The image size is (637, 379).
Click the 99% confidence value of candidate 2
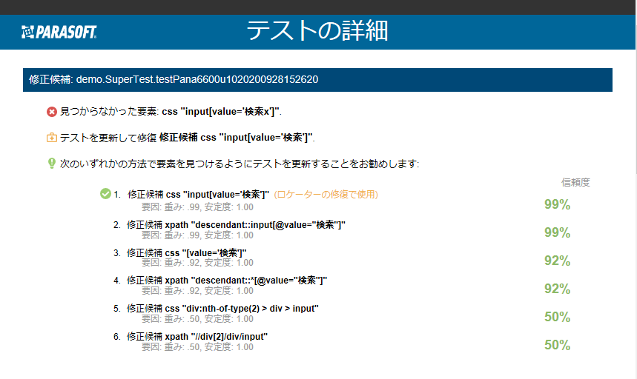tap(558, 232)
